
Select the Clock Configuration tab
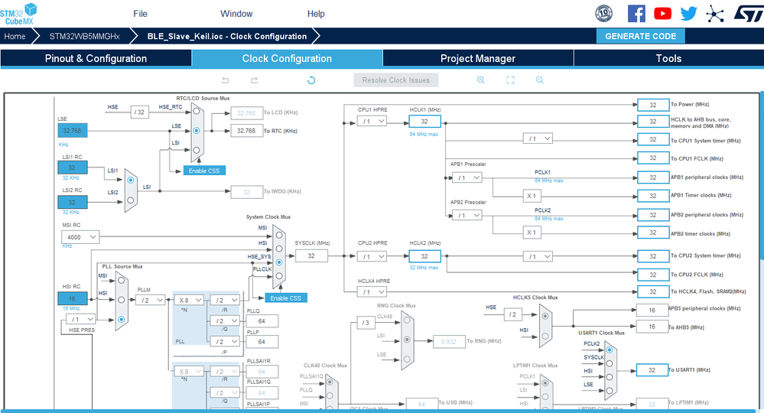click(x=287, y=58)
